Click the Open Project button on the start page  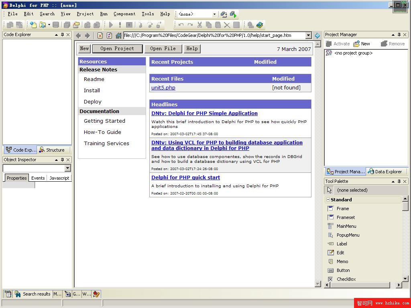117,49
